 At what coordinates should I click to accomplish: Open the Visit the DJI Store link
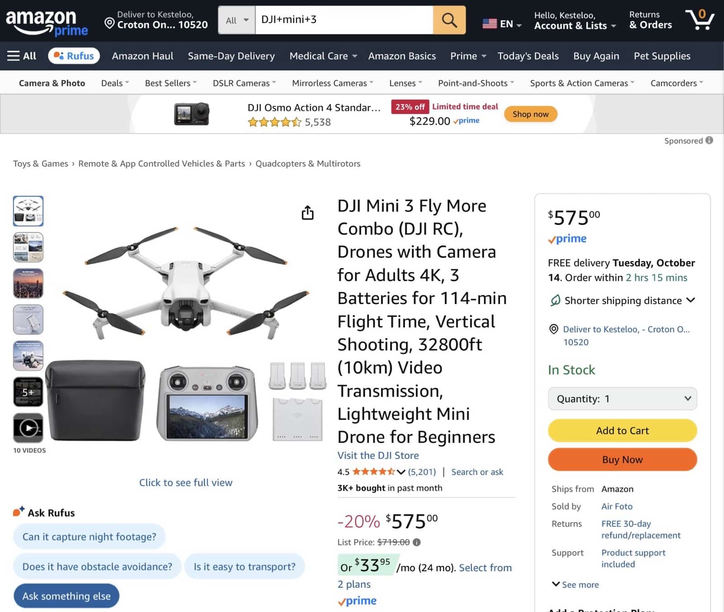coord(378,455)
